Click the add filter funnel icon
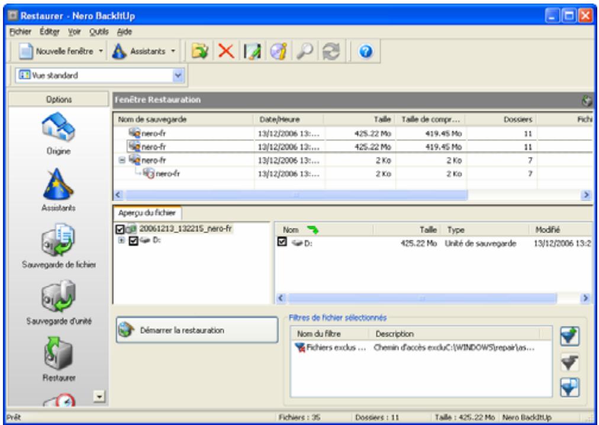Viewport: 599px width, 425px height. point(569,336)
